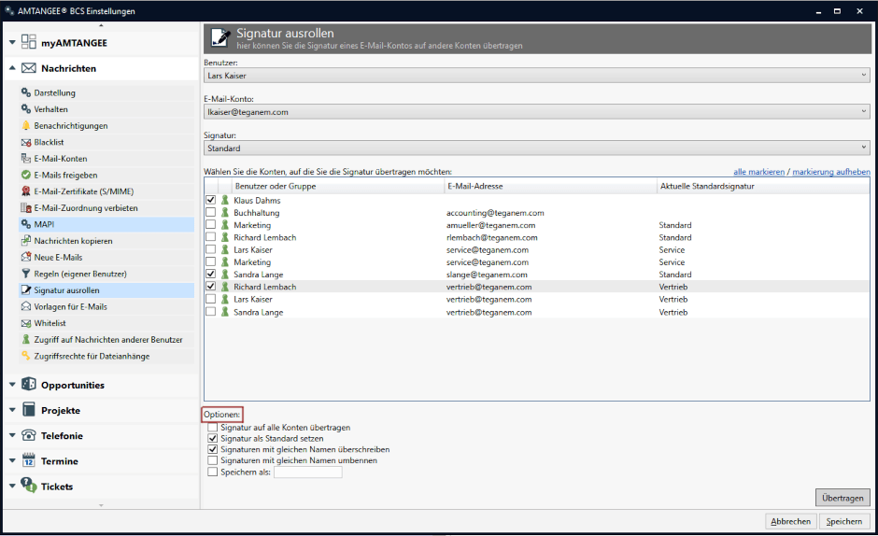Image resolution: width=878 pixels, height=536 pixels.
Task: Expand the Telefonie section arrow
Action: pos(12,435)
